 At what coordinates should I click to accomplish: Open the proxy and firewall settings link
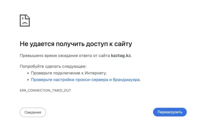[x=85, y=80]
